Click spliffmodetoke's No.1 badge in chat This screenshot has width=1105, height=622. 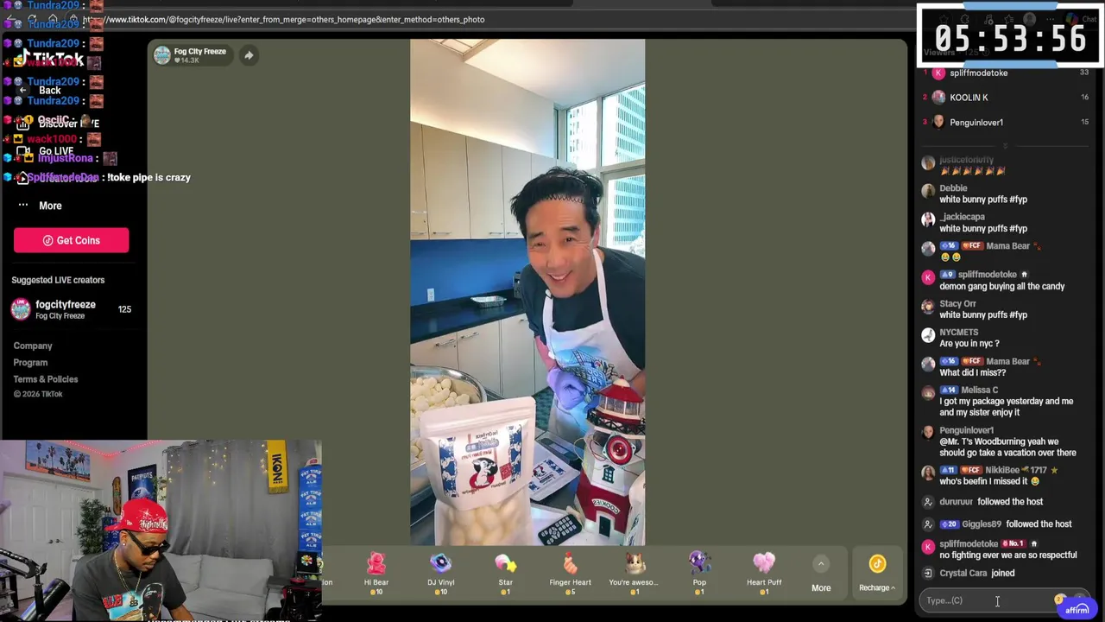pyautogui.click(x=1013, y=544)
